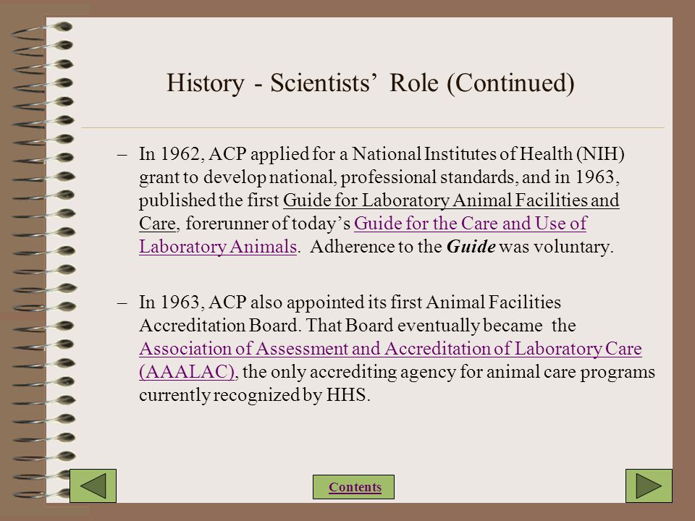Image resolution: width=695 pixels, height=521 pixels.
Task: Click the bold italic word Guide
Action: (471, 246)
